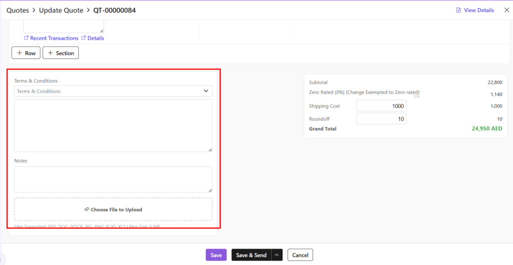Click the Terms & Conditions text area
This screenshot has width=513, height=265.
pyautogui.click(x=113, y=125)
